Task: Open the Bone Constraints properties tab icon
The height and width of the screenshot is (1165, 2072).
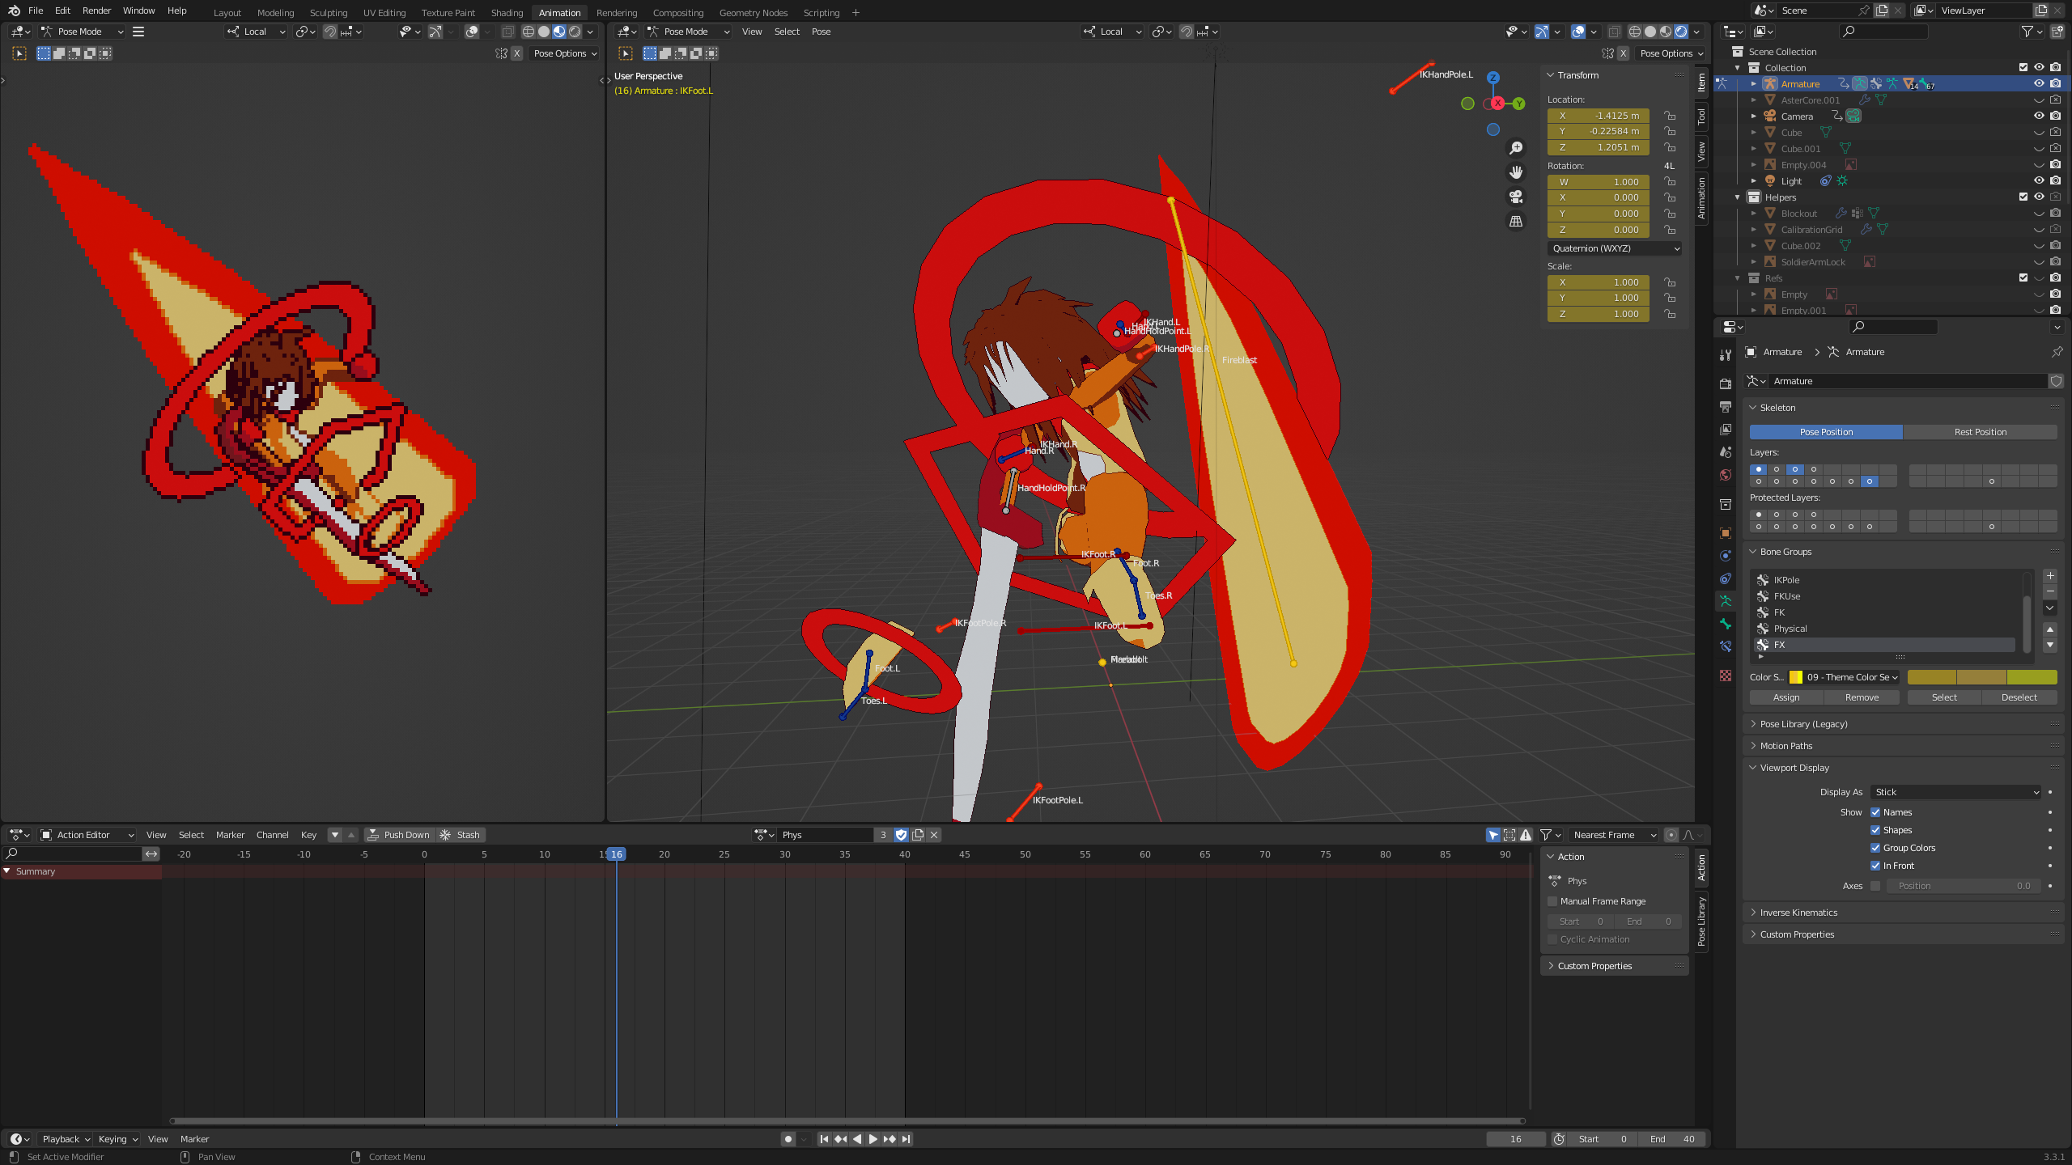Action: [x=1726, y=646]
